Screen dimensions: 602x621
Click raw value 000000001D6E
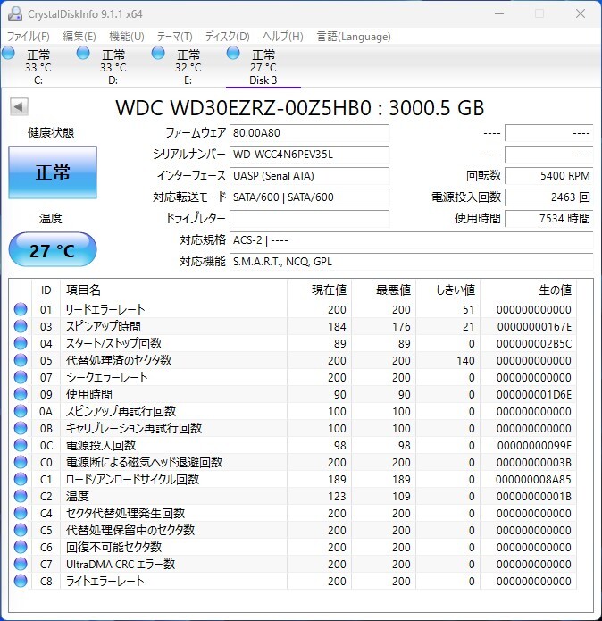534,394
